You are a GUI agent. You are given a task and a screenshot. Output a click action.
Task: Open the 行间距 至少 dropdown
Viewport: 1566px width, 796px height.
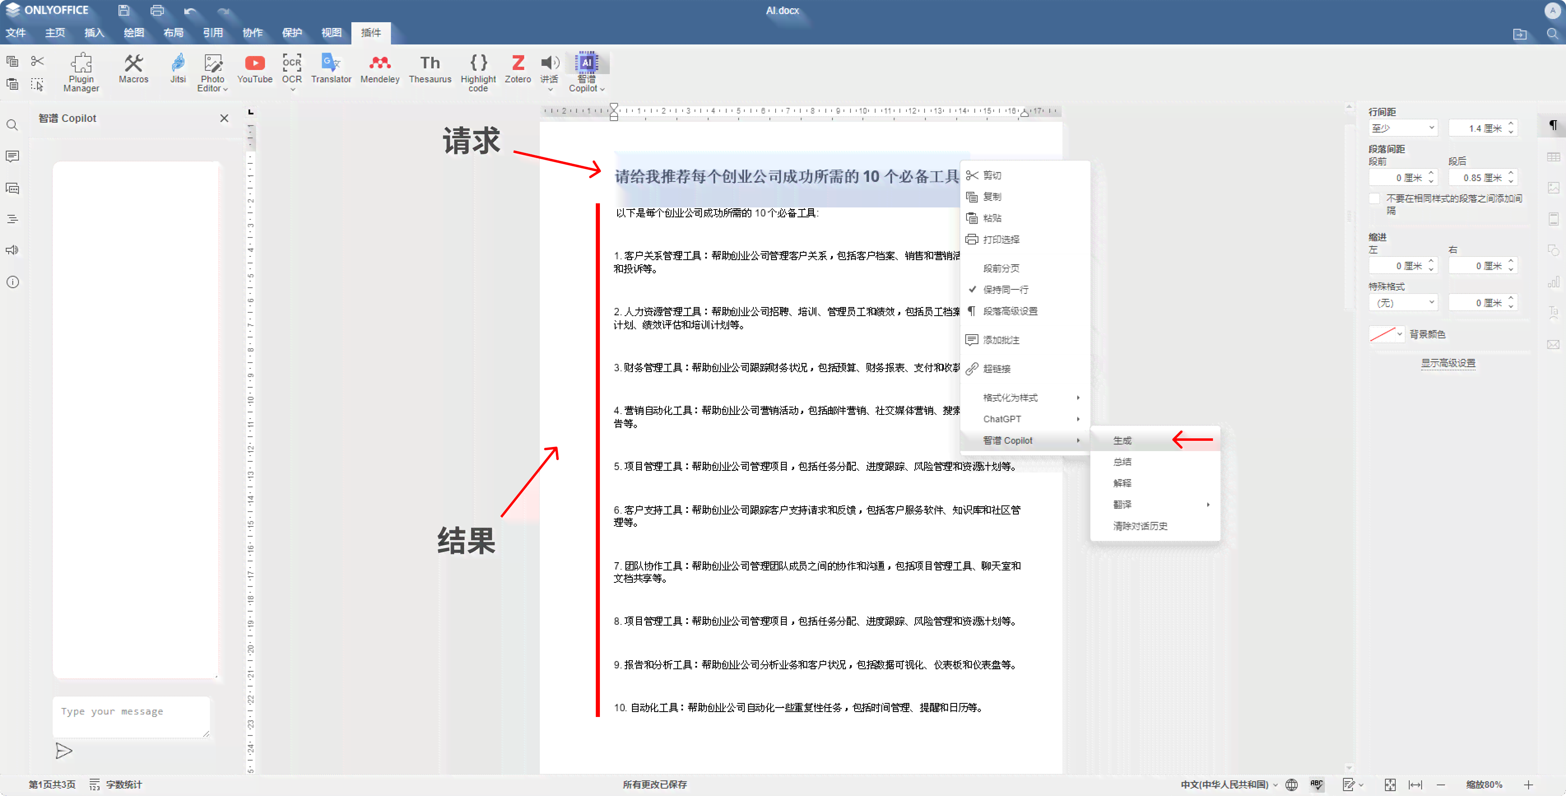[x=1403, y=128]
